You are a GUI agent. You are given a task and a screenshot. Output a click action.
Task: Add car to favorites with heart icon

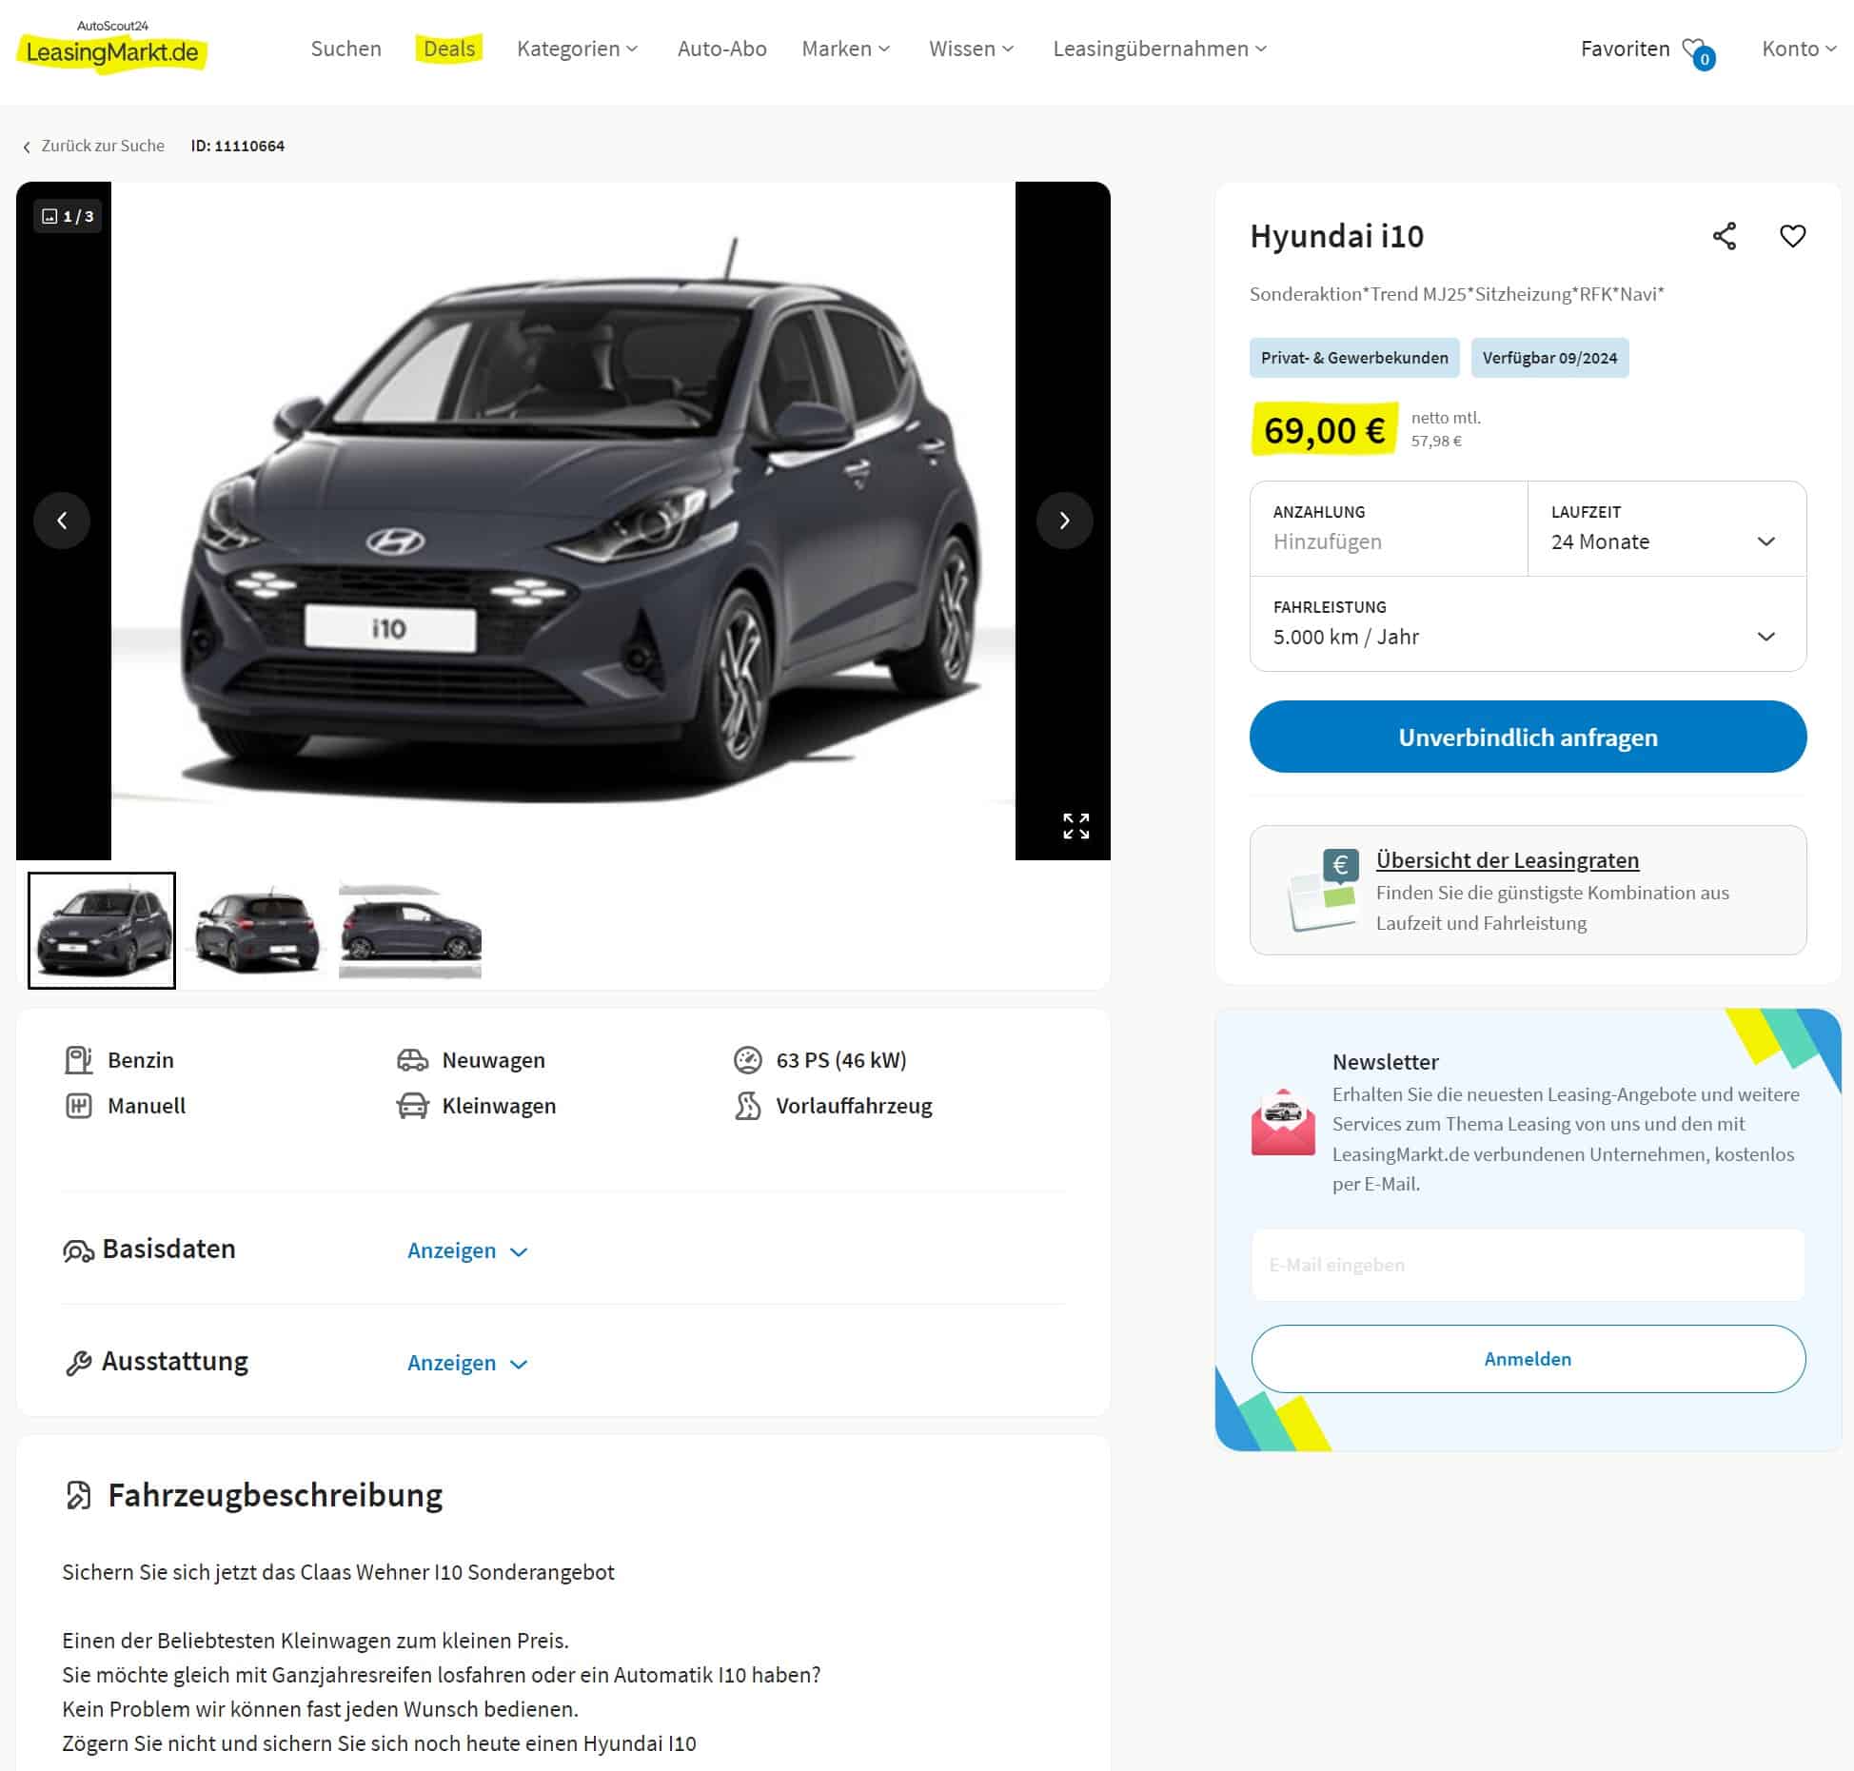point(1792,236)
